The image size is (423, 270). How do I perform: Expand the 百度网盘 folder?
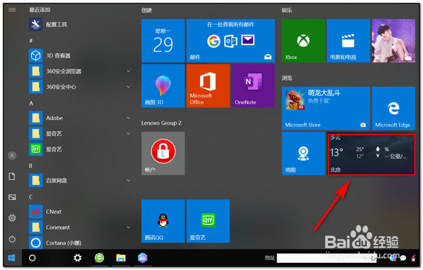(x=129, y=180)
